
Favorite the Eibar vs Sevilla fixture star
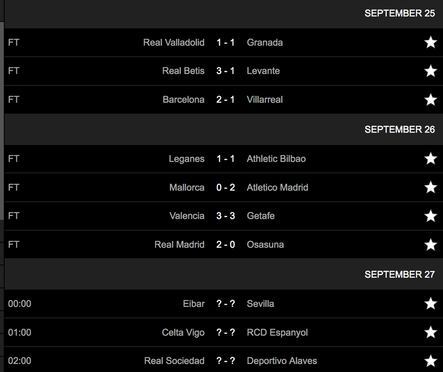pos(430,304)
